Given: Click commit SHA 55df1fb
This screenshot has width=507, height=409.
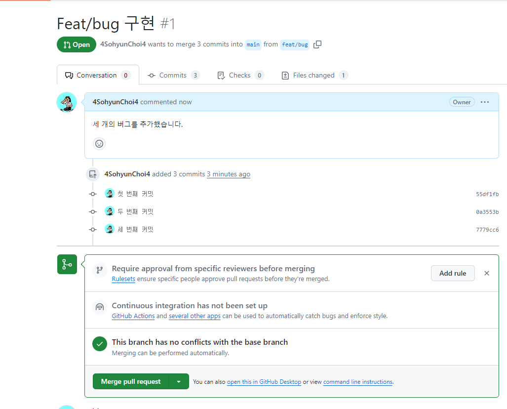Looking at the screenshot, I should (487, 194).
